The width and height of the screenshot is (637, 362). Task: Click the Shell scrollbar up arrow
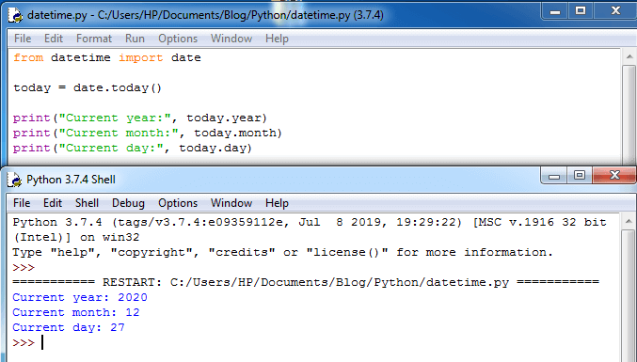coord(629,221)
